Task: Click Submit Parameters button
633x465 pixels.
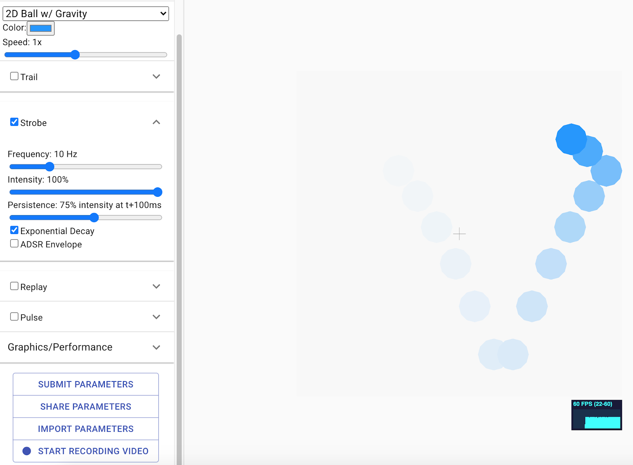Action: [86, 384]
